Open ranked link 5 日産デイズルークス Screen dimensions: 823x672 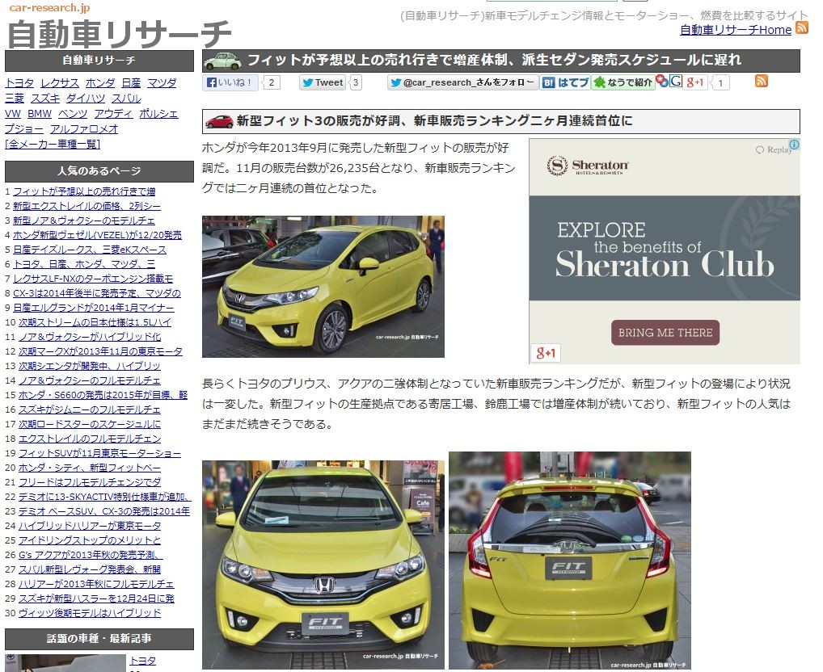[x=90, y=250]
